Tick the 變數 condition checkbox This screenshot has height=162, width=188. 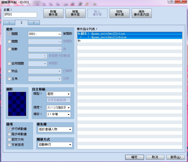point(9,49)
